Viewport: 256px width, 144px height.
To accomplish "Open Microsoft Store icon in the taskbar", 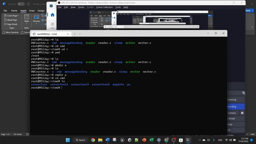I will 181,140.
